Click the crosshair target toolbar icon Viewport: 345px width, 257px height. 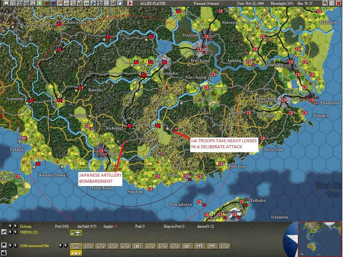(x=100, y=3)
